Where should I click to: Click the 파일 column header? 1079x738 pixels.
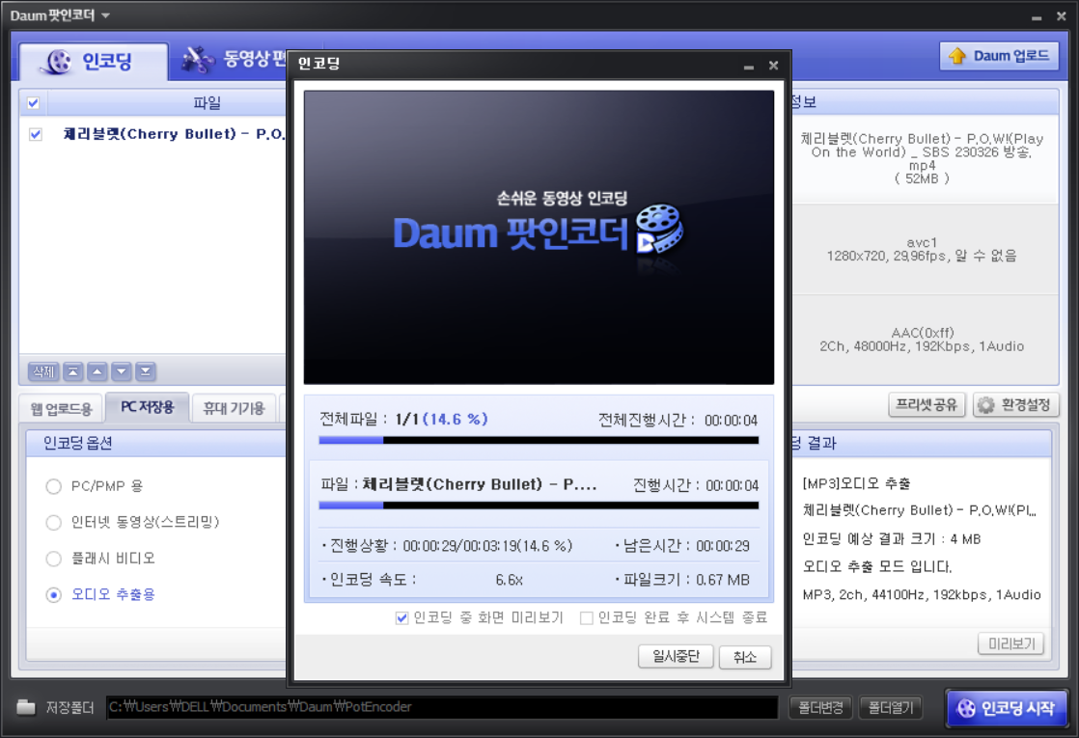(207, 103)
